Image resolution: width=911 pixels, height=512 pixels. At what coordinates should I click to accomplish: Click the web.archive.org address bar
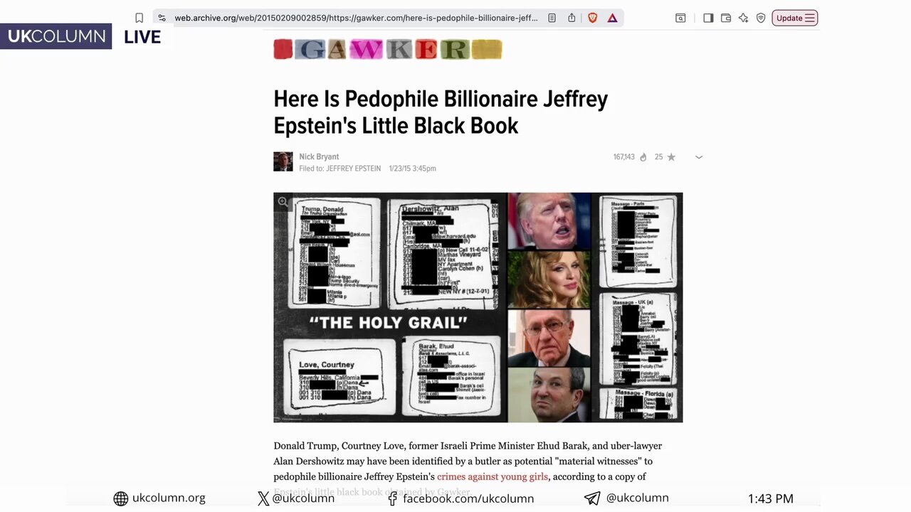[356, 18]
